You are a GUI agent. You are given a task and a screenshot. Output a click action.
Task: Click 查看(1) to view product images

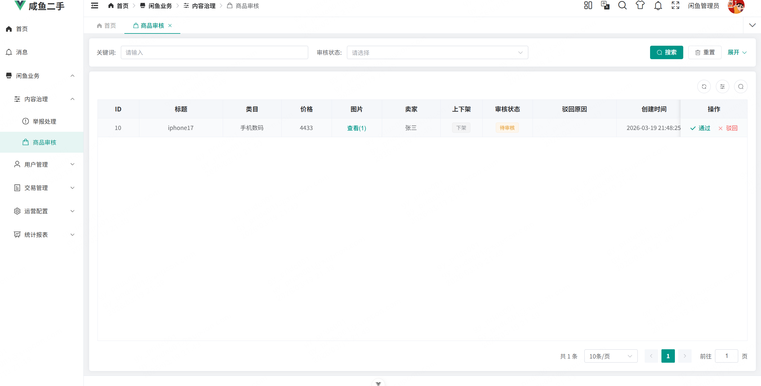[356, 128]
